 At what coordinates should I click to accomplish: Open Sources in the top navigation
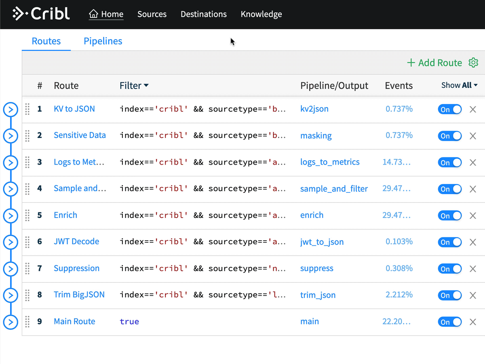tap(152, 14)
